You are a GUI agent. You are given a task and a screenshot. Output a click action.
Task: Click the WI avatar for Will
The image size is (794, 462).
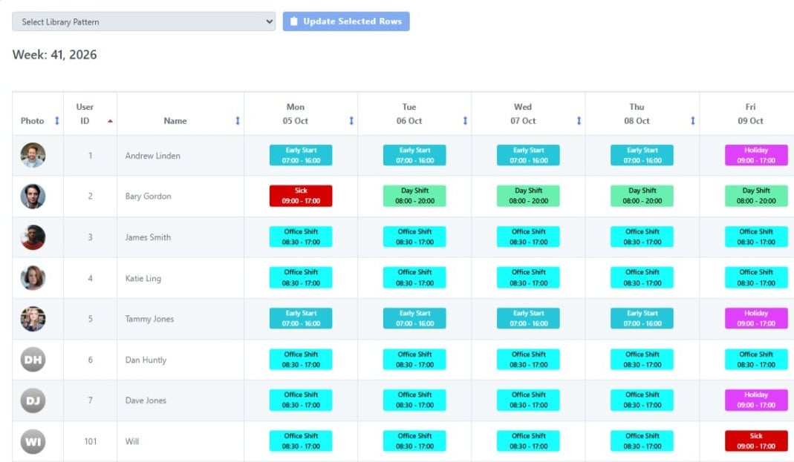33,441
